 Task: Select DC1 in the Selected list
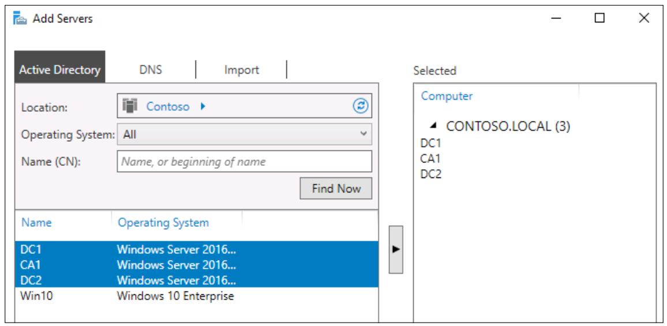[x=430, y=143]
